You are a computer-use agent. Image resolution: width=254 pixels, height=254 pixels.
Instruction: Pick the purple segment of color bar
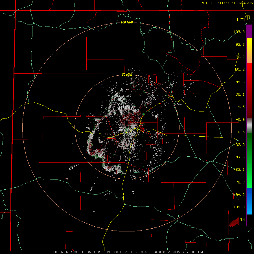(x=249, y=31)
